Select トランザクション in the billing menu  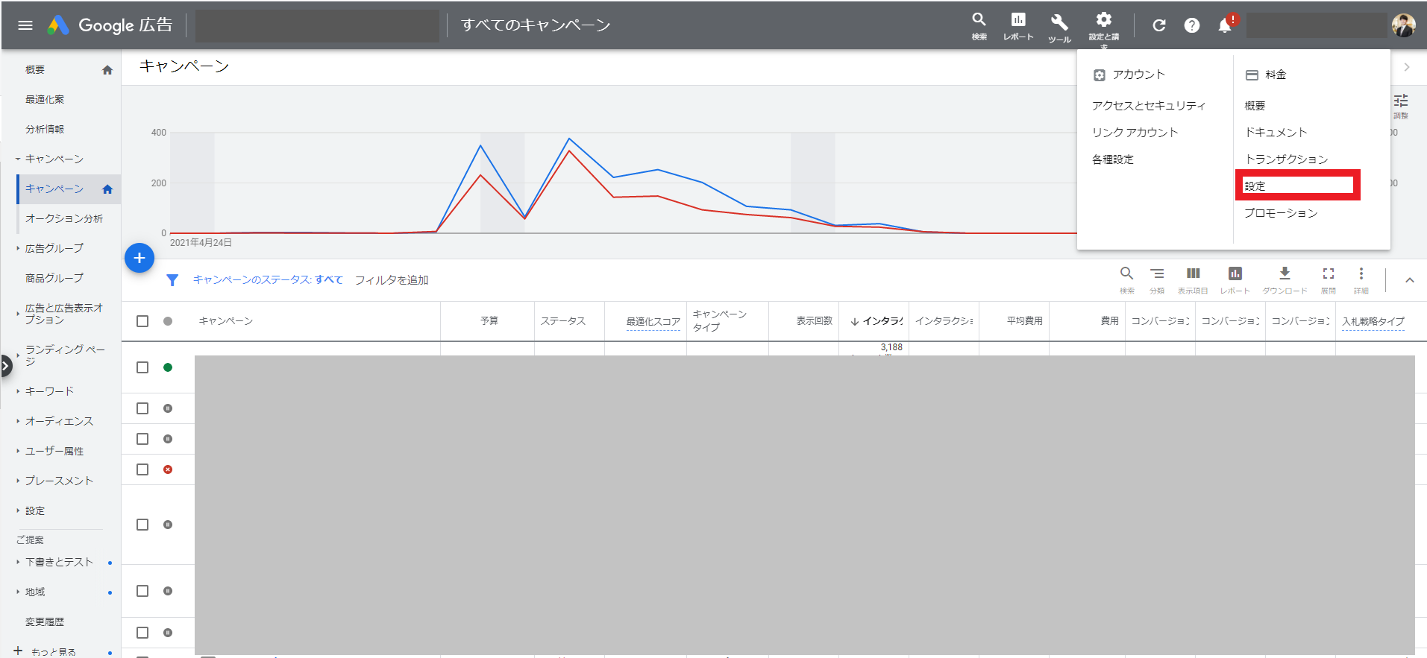(x=1287, y=159)
